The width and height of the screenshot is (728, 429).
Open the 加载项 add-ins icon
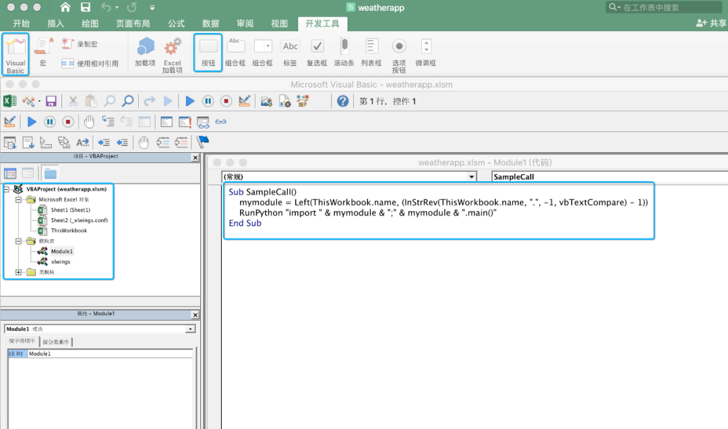tap(146, 52)
